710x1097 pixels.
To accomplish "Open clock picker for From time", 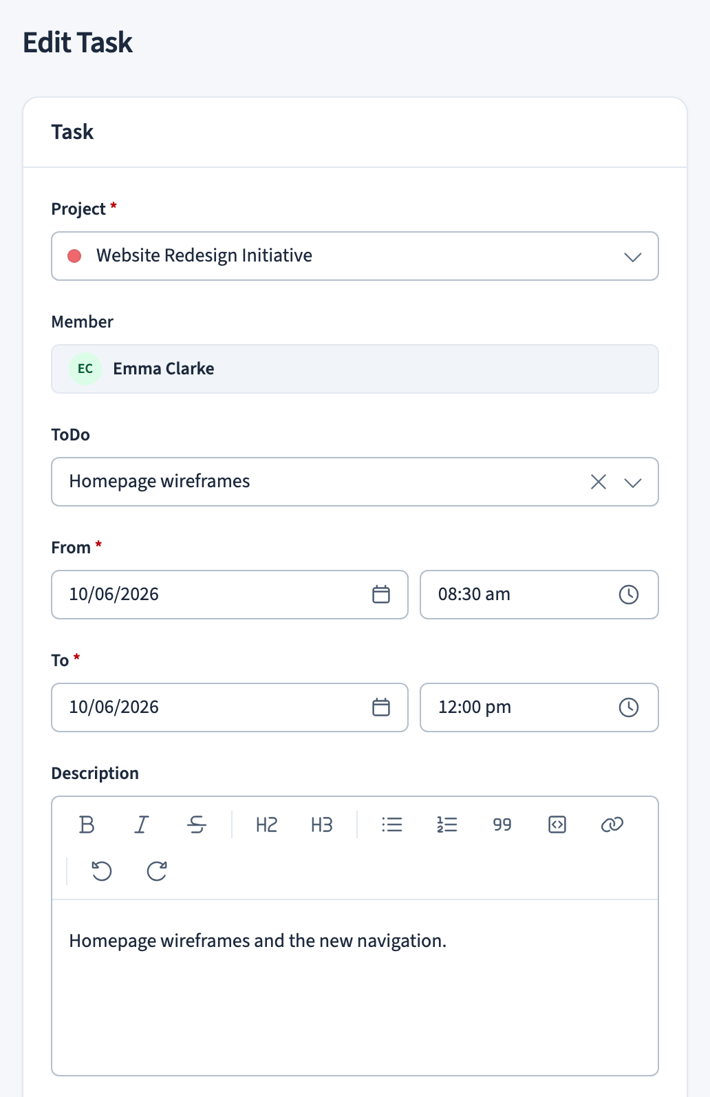I will [x=629, y=595].
